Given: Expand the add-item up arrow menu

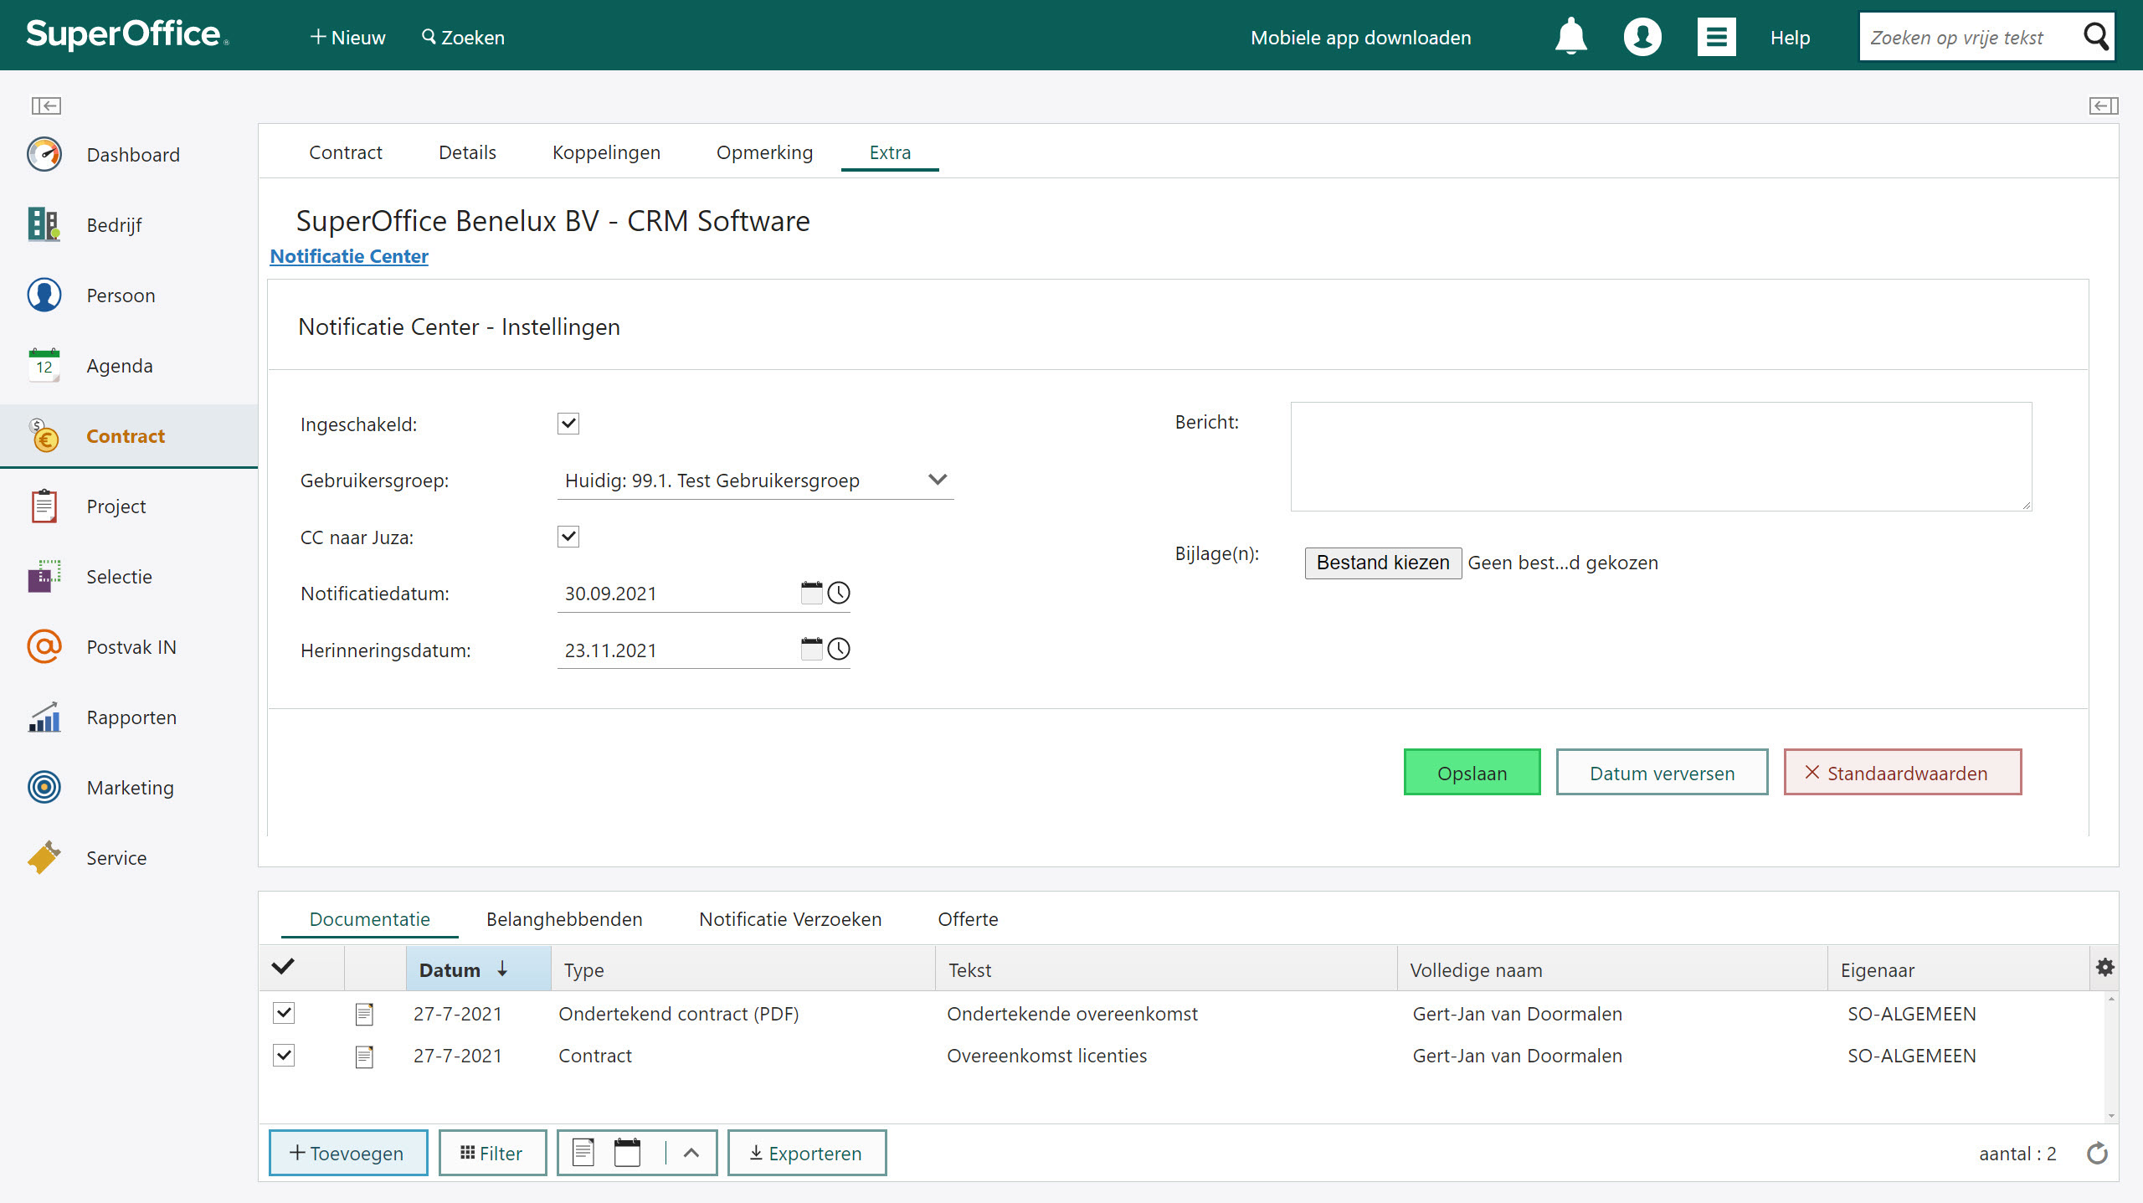Looking at the screenshot, I should tap(691, 1153).
